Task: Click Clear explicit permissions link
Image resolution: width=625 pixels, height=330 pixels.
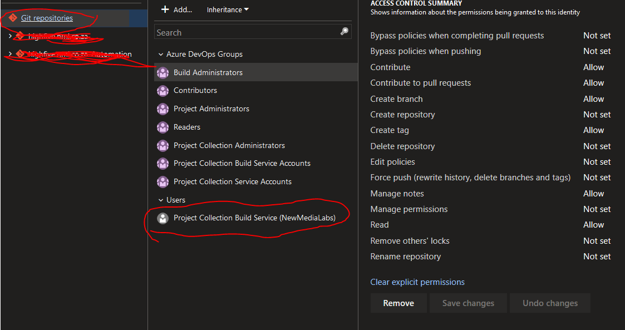Action: pos(417,282)
